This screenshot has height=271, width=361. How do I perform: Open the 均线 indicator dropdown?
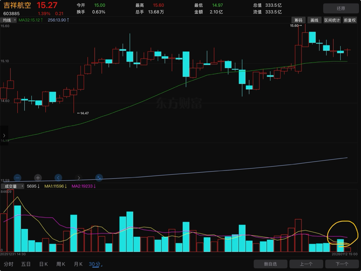click(8, 20)
